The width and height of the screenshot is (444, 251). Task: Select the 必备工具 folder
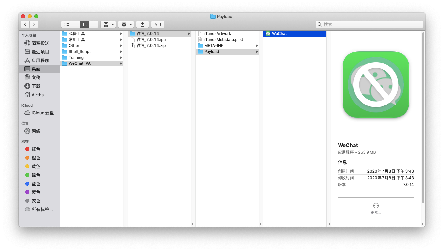[92, 34]
